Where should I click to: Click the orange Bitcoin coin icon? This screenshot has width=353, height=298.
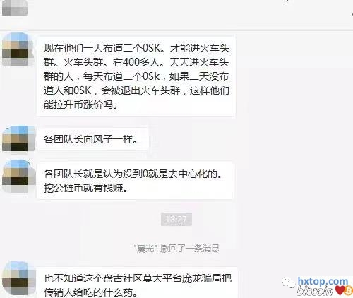coord(349,290)
